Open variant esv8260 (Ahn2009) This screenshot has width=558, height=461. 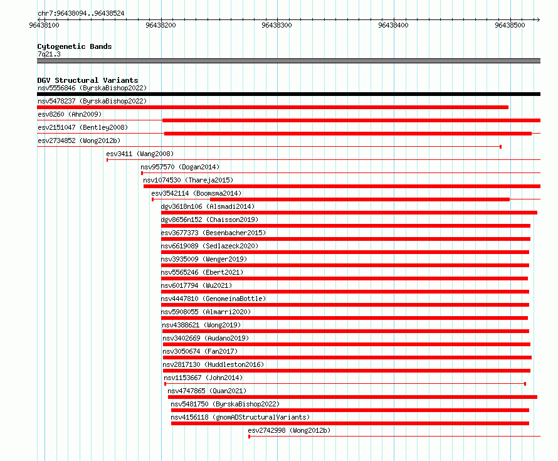coord(70,114)
